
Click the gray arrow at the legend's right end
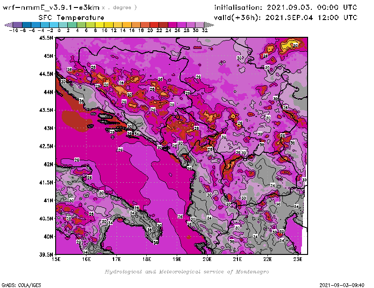[x=209, y=25]
